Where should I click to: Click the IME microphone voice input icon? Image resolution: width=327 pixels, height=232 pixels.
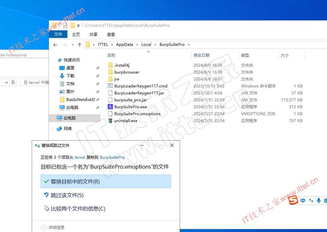[319, 201]
